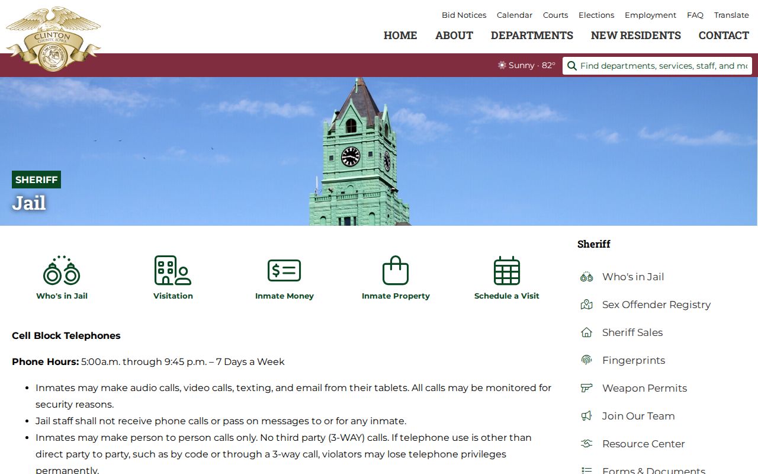The width and height of the screenshot is (758, 474).
Task: Open the DEPARTMENTS menu
Action: point(532,36)
